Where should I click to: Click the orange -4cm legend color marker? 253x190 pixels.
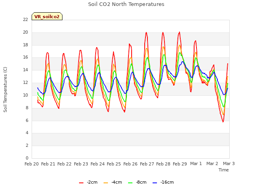(106, 183)
